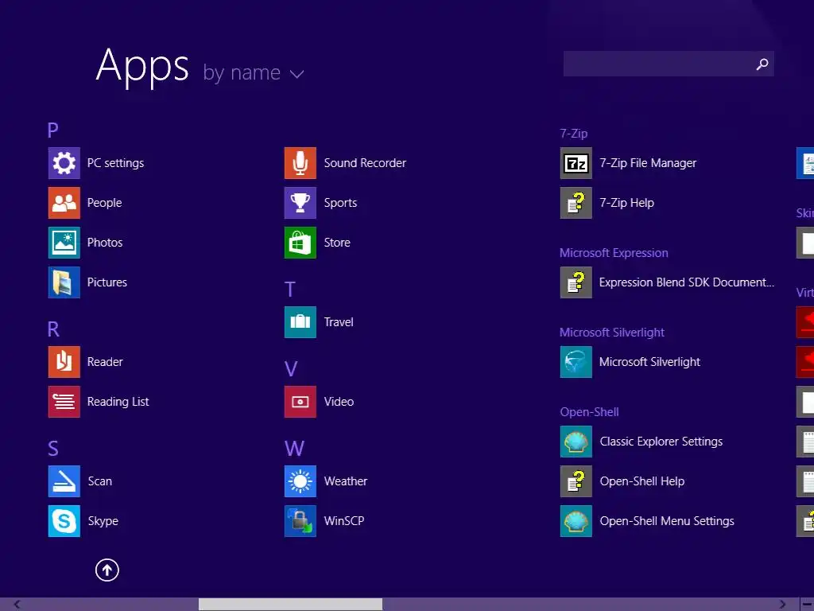814x611 pixels.
Task: Open the WinSCP padlock icon
Action: (x=300, y=521)
